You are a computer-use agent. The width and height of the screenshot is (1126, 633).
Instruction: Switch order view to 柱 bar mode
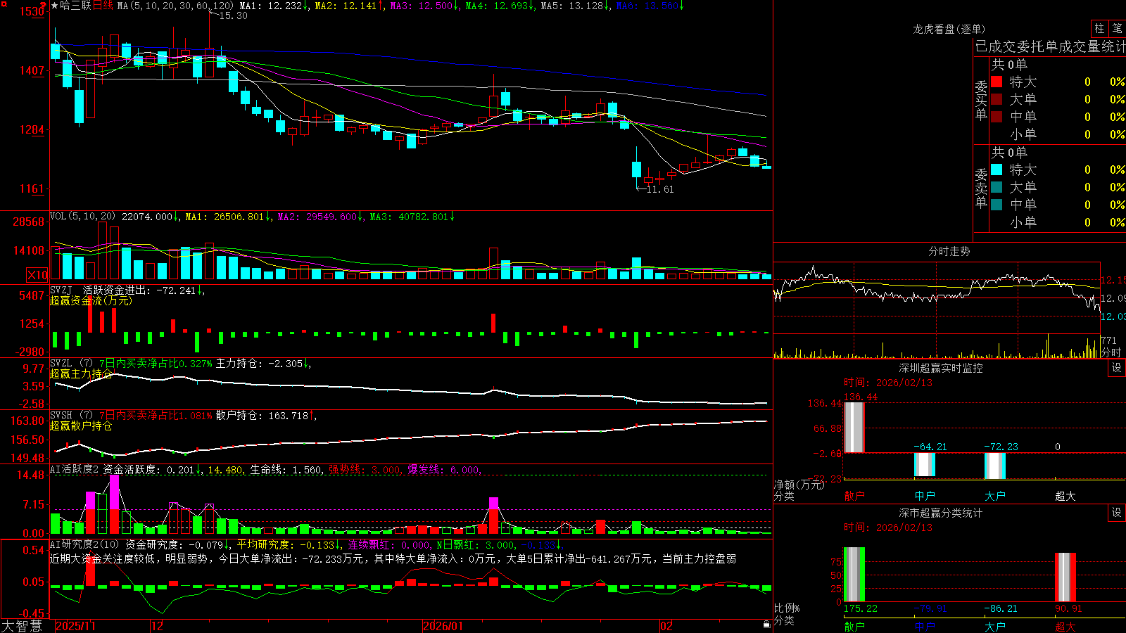click(x=1099, y=28)
